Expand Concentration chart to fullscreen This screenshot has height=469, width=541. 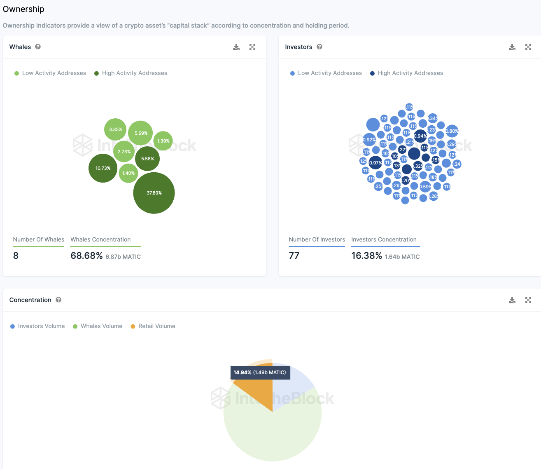(528, 300)
